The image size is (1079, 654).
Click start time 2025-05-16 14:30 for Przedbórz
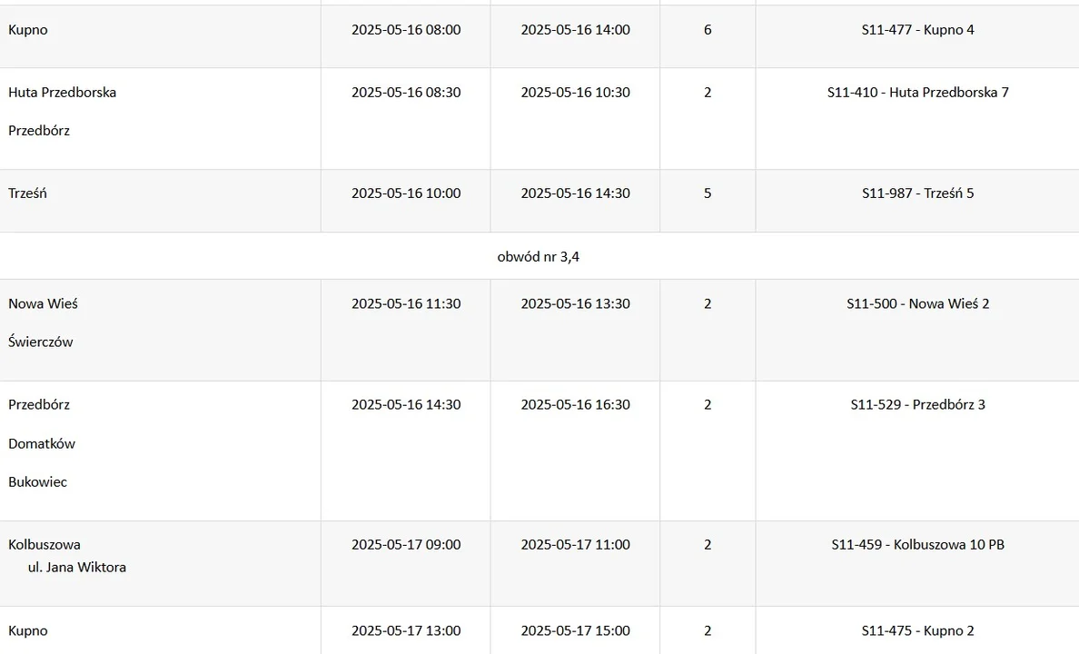(406, 405)
